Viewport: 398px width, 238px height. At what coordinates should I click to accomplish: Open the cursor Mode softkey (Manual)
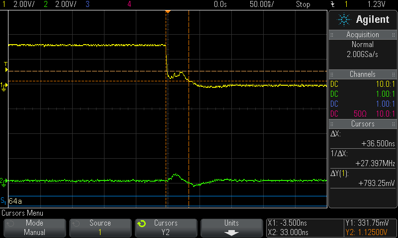pos(34,228)
